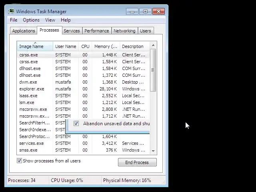
Task: Select csrss.exe row with 1,448 K
Action: coord(83,55)
